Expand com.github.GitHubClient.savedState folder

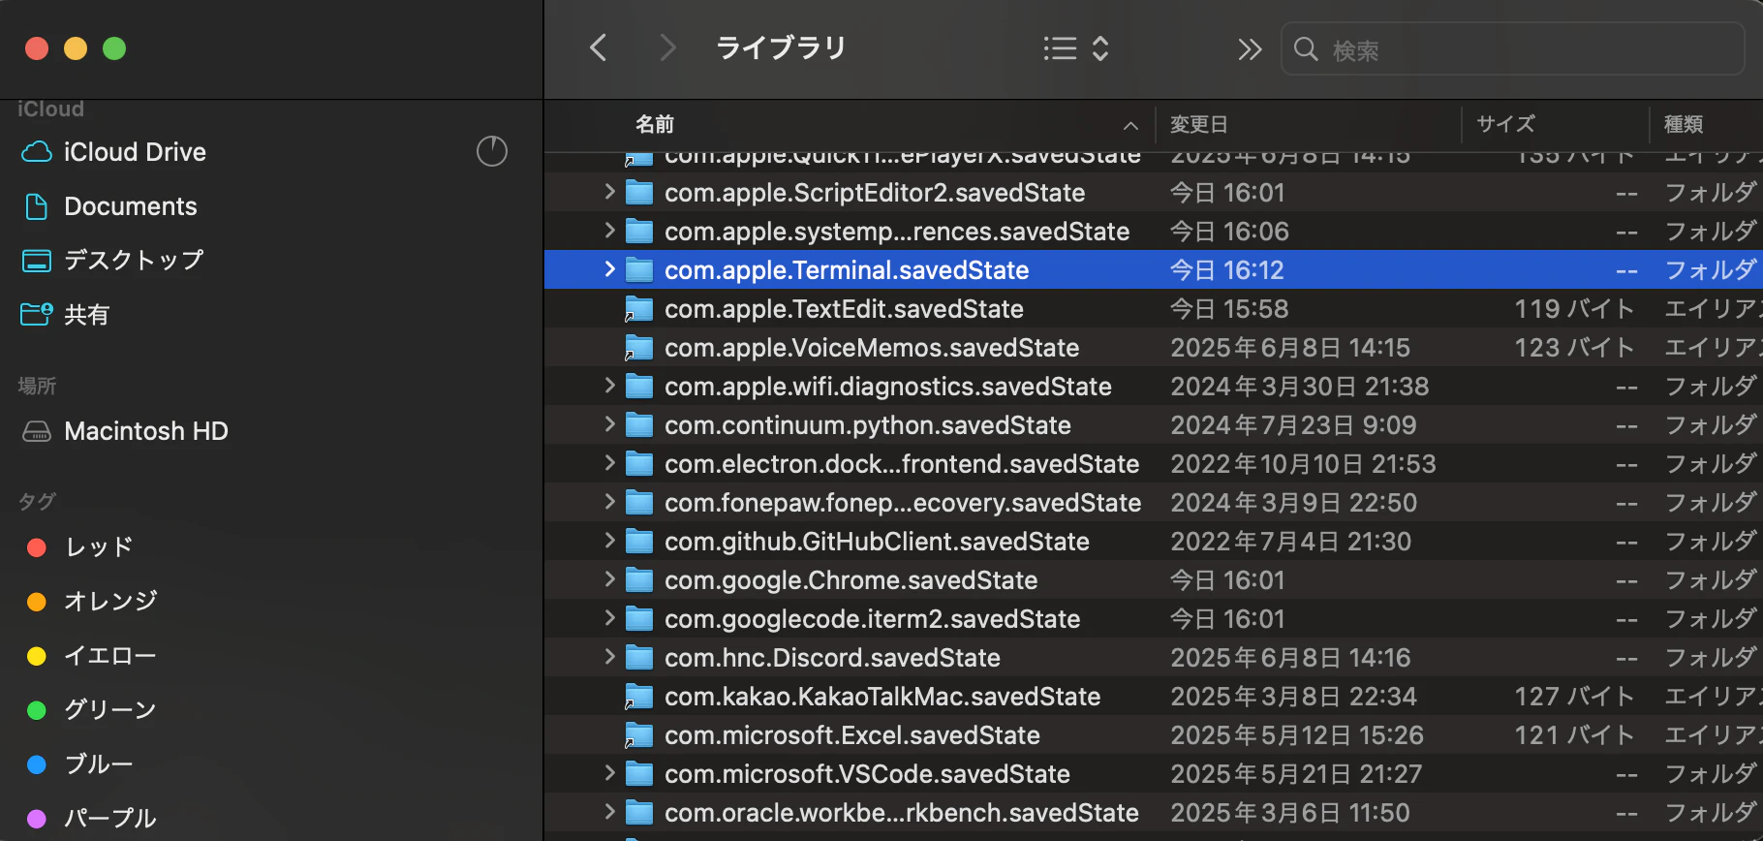(x=609, y=541)
